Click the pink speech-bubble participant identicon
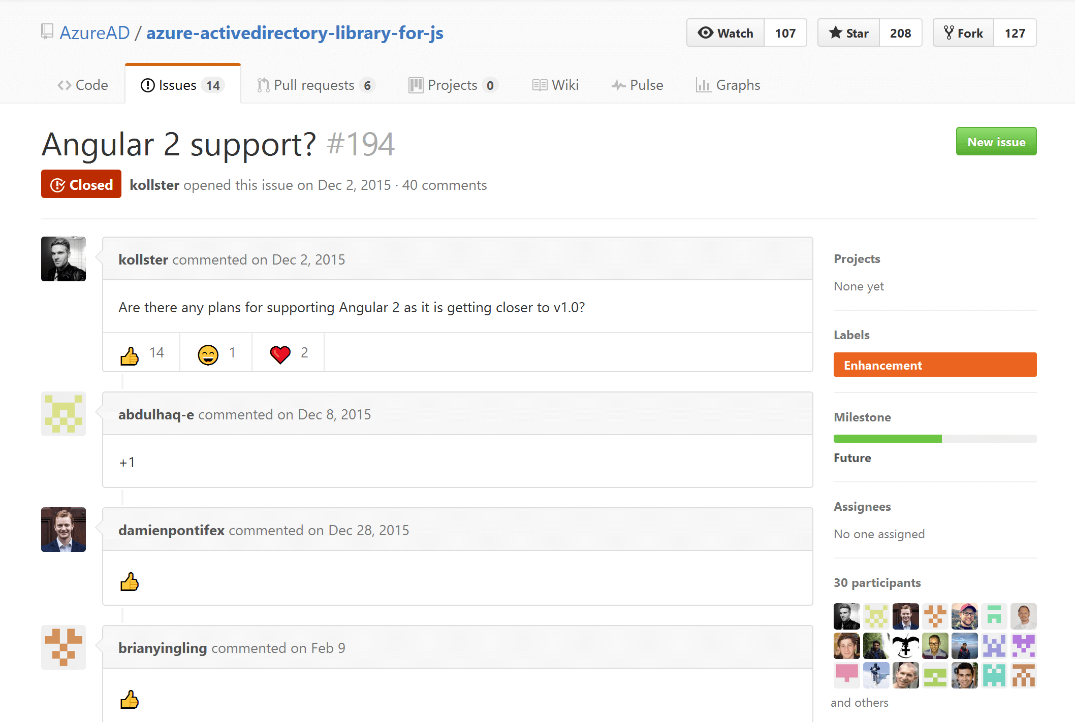Screen dimensions: 1075x722 [x=846, y=675]
